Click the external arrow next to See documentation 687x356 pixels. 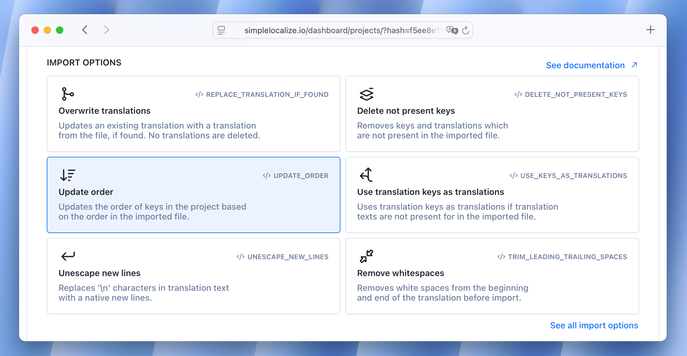634,65
